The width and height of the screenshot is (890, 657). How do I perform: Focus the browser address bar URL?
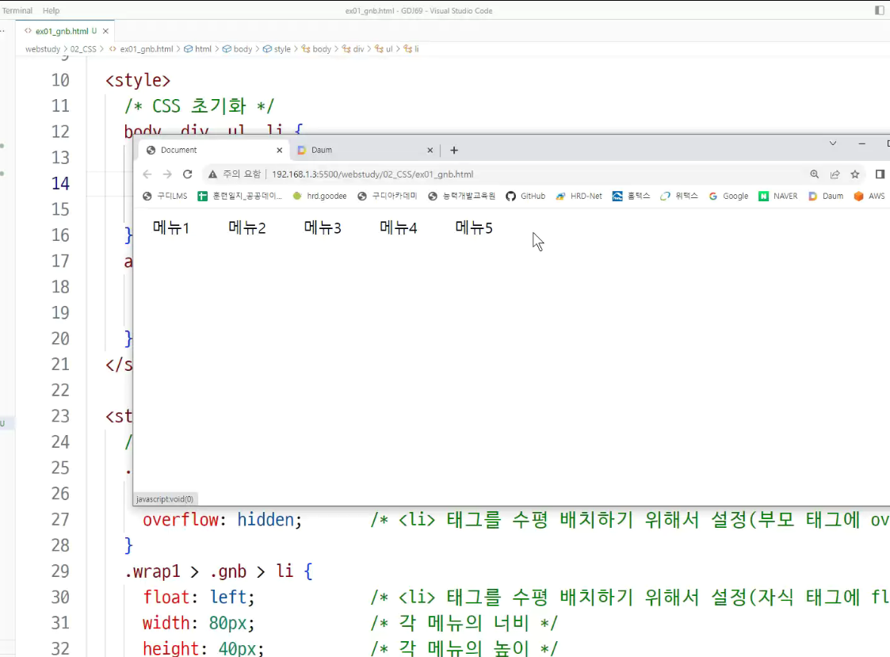pos(372,174)
